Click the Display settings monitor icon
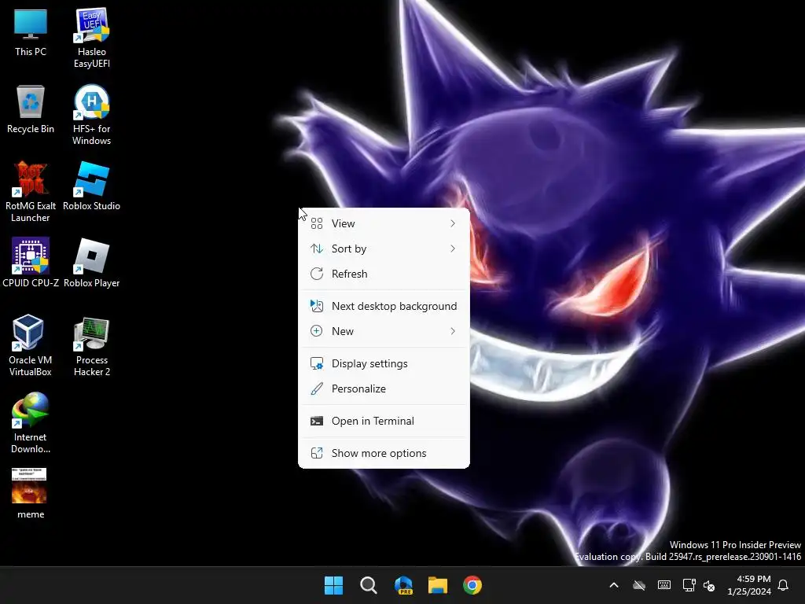 click(x=317, y=363)
